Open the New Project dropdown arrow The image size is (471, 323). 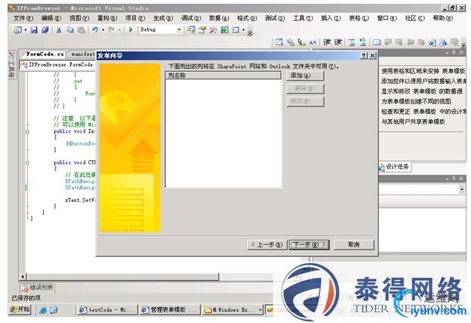pyautogui.click(x=25, y=30)
